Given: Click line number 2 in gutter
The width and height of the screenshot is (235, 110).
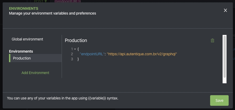Looking at the screenshot, I should pyautogui.click(x=72, y=54).
